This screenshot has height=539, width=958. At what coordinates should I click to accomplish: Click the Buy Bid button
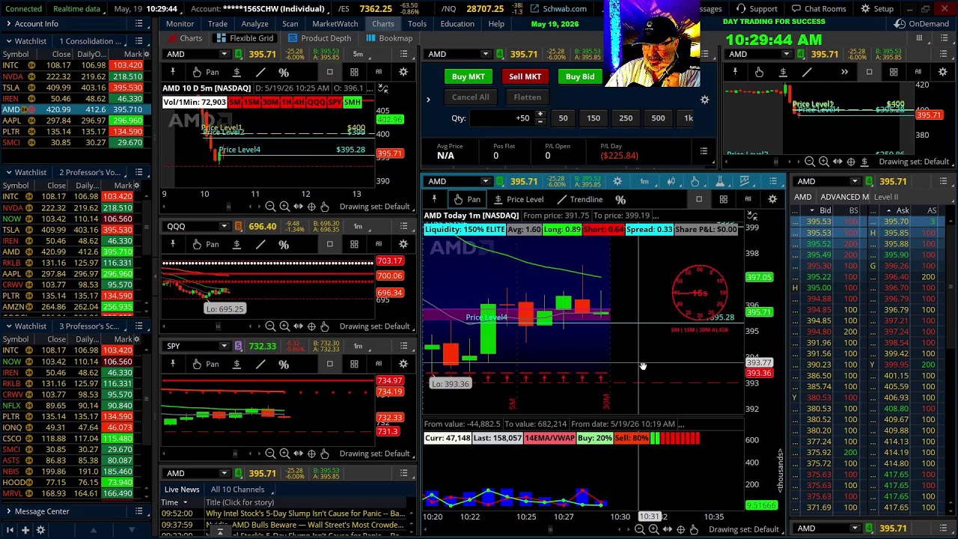(580, 76)
